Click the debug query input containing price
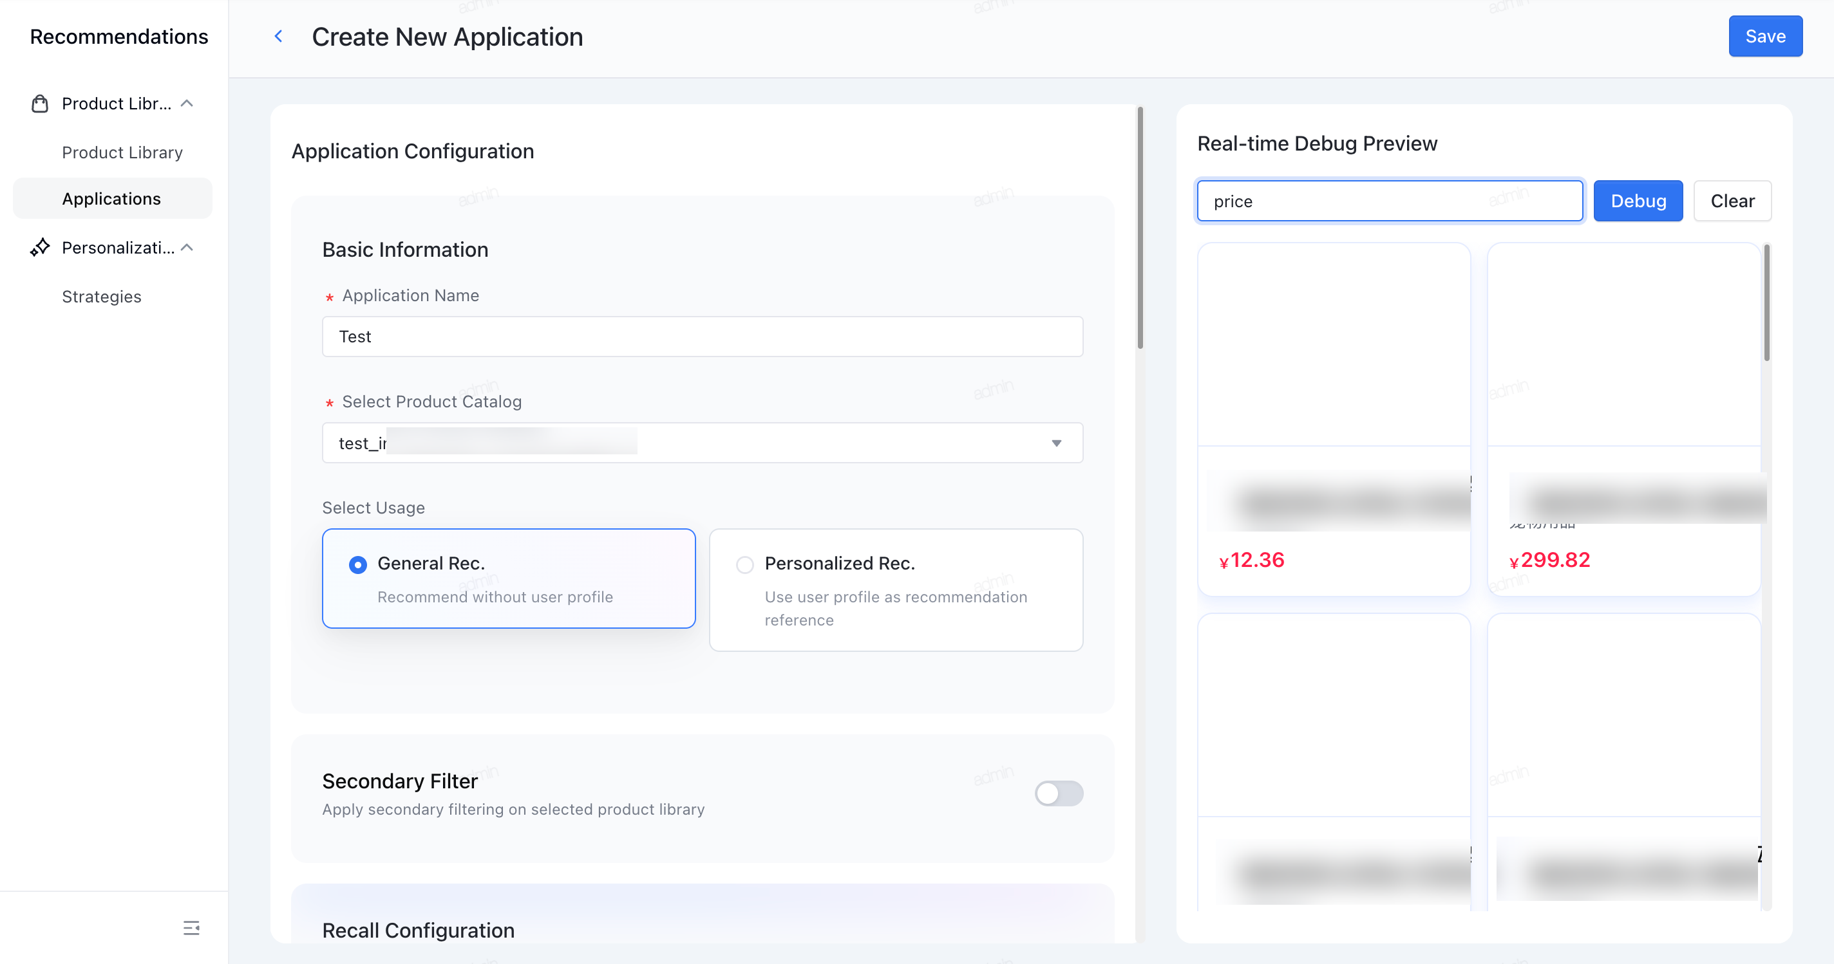 pos(1390,201)
